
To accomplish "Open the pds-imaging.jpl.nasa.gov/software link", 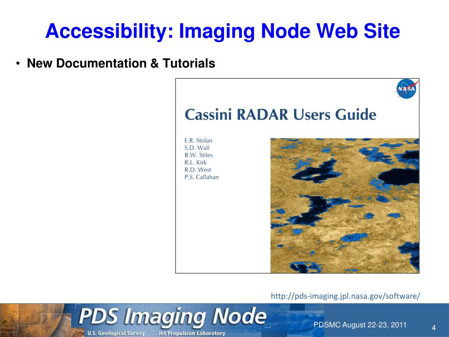I will coord(346,296).
